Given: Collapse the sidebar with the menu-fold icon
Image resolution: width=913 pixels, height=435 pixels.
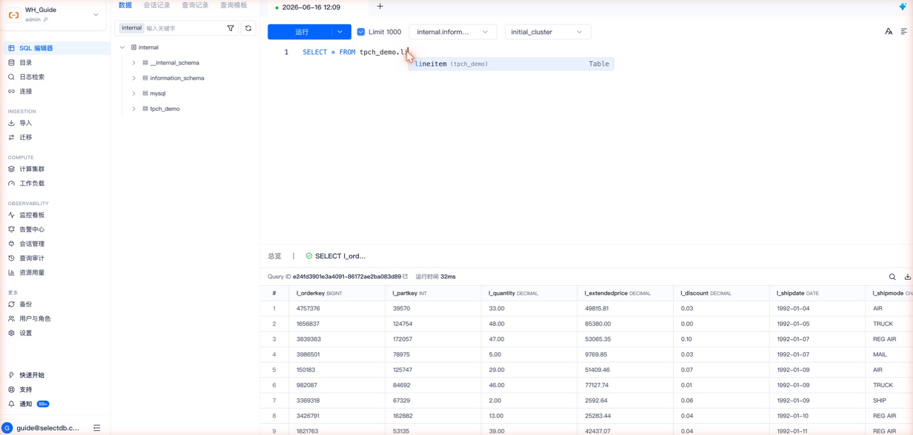Looking at the screenshot, I should (x=97, y=428).
